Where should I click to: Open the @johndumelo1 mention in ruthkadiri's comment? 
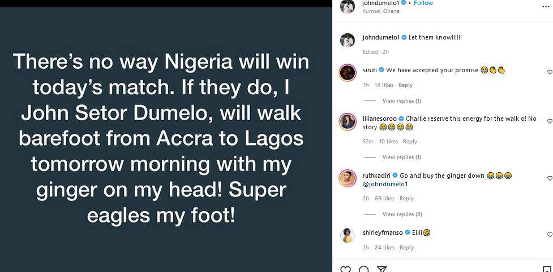(385, 184)
